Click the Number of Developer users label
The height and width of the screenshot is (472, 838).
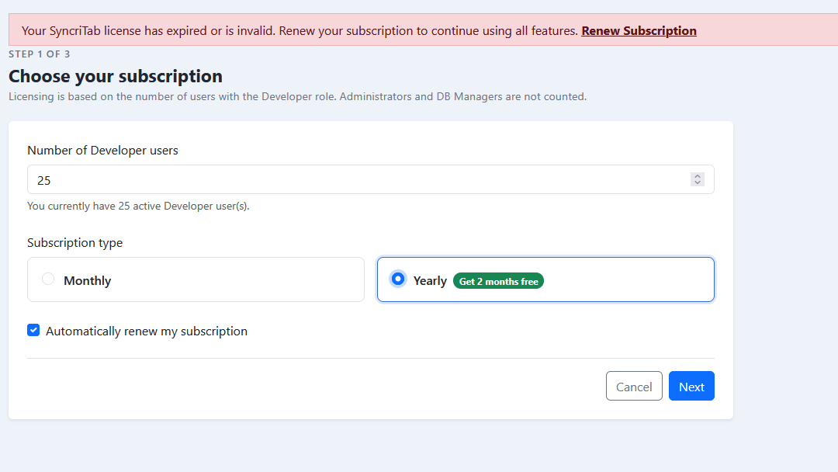[x=102, y=150]
